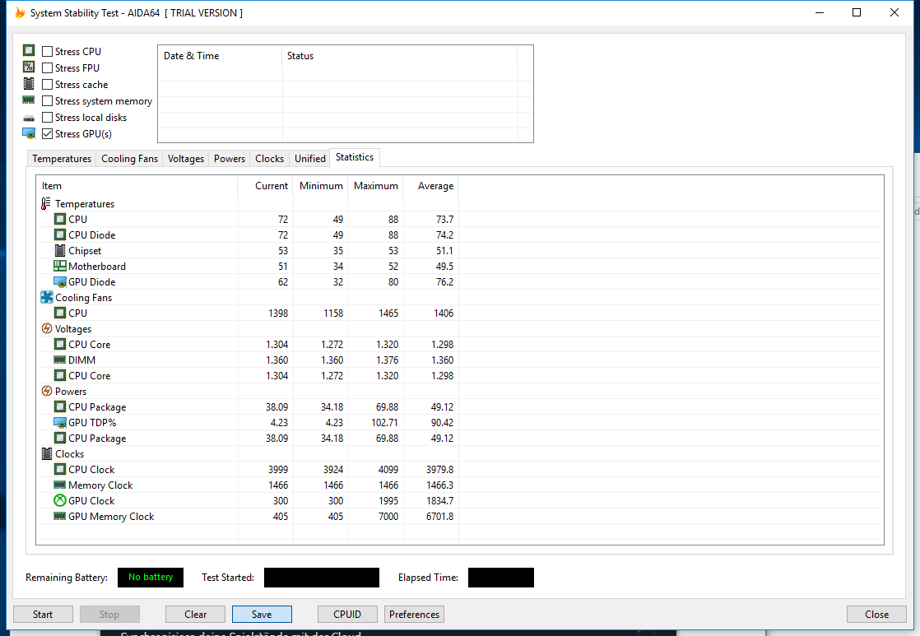Select the Clocks tab
Screen dimensions: 920x636
point(269,159)
